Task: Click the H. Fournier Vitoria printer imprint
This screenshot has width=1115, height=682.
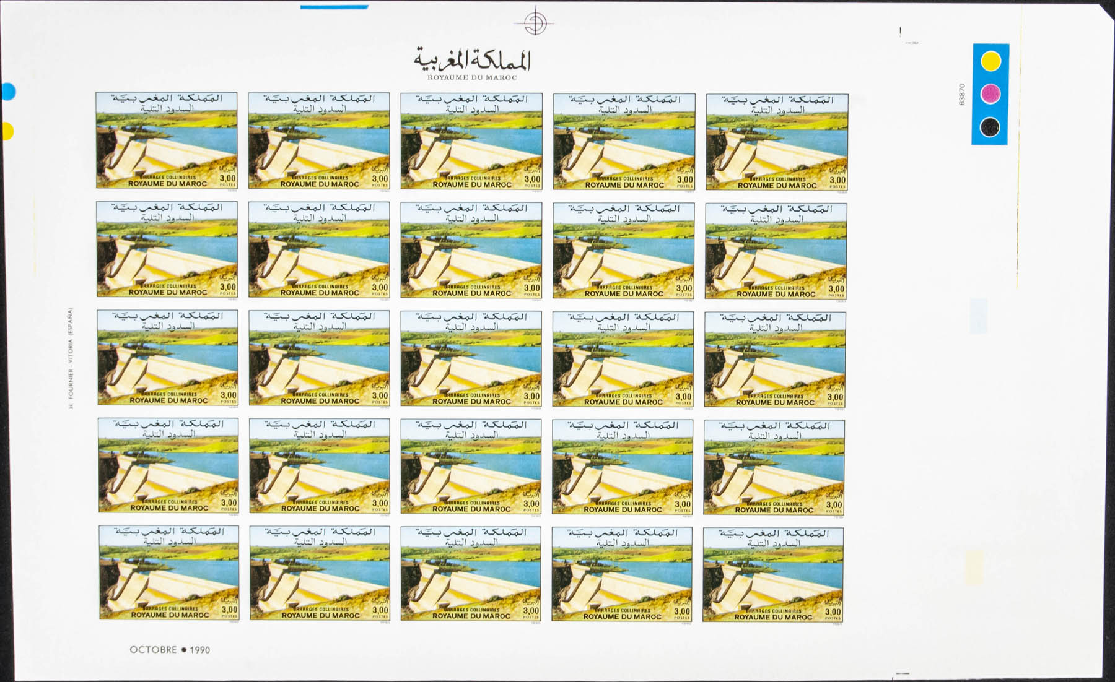Action: pos(71,358)
